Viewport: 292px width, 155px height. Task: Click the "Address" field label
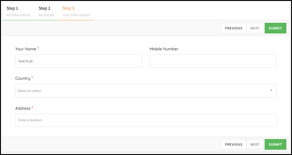(23, 108)
